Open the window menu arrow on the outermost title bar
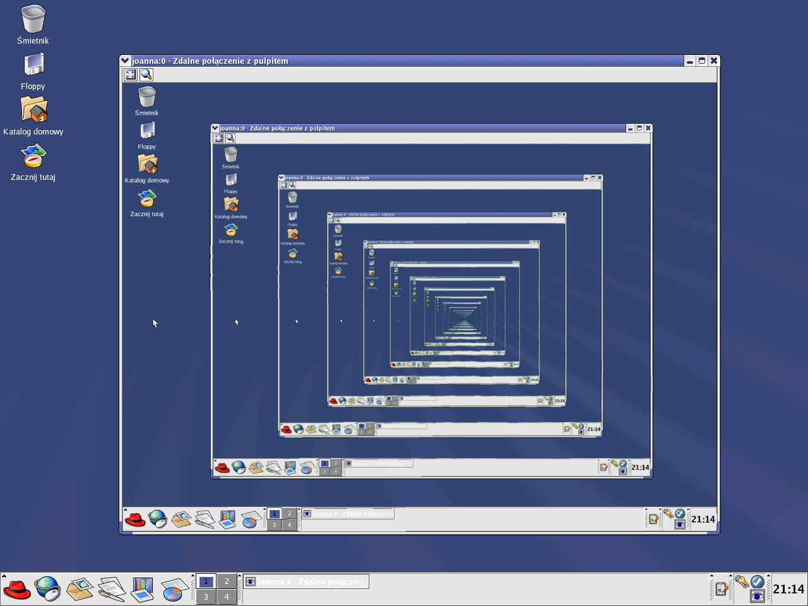Screen dimensions: 808x606 tap(125, 61)
